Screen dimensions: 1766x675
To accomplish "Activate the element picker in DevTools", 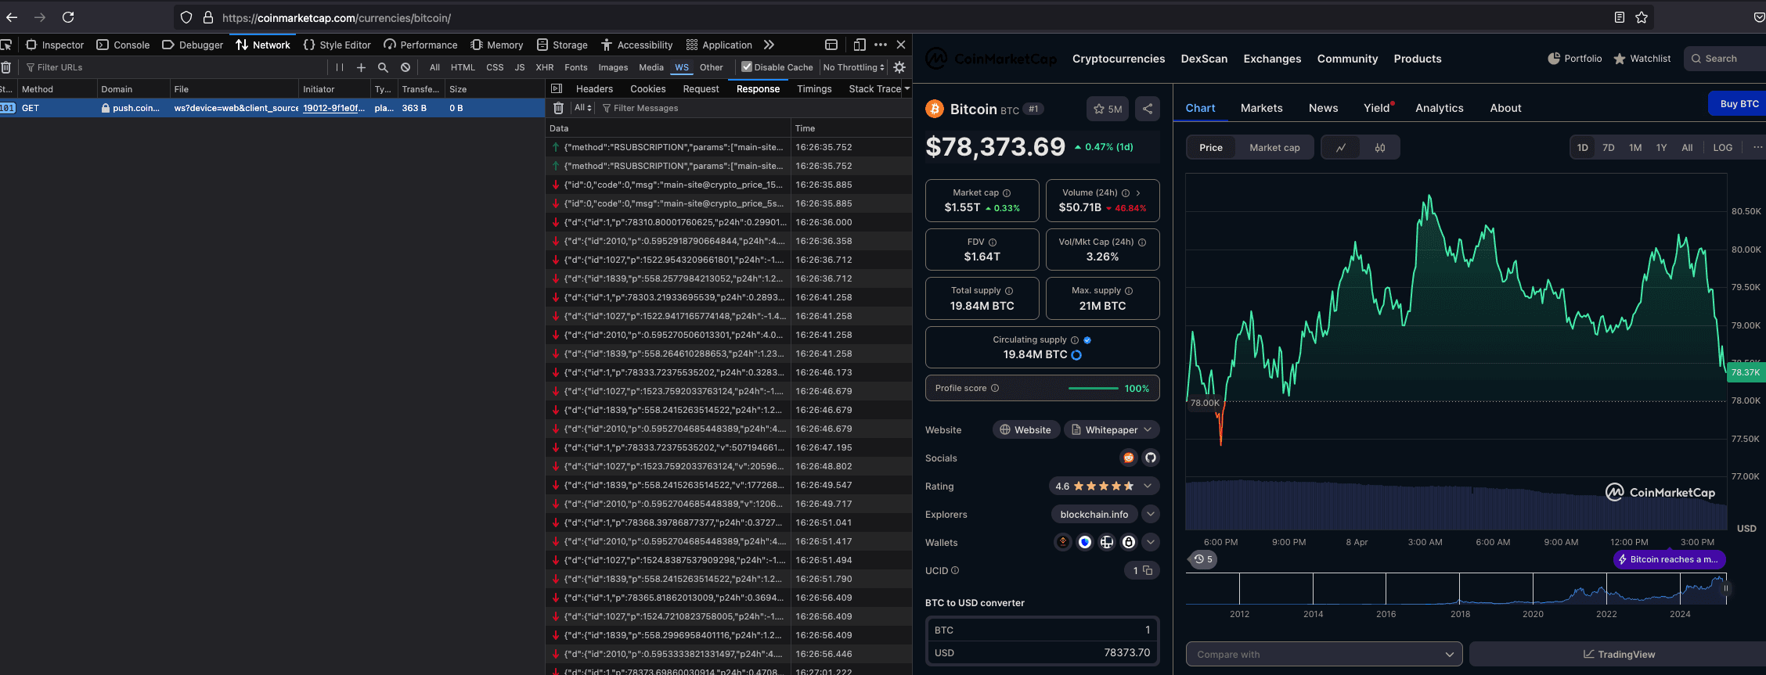I will [x=6, y=45].
